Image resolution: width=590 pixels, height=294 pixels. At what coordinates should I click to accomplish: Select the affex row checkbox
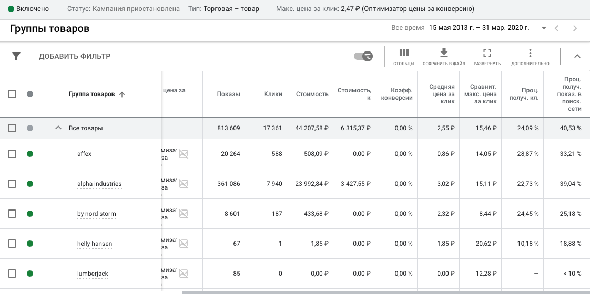tap(12, 154)
